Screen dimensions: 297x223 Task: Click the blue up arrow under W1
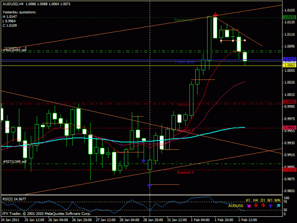(270, 206)
